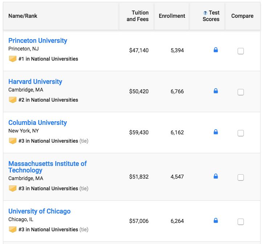This screenshot has height=244, width=262.
Task: Click the lock icon for Princeton University
Action: click(x=215, y=50)
